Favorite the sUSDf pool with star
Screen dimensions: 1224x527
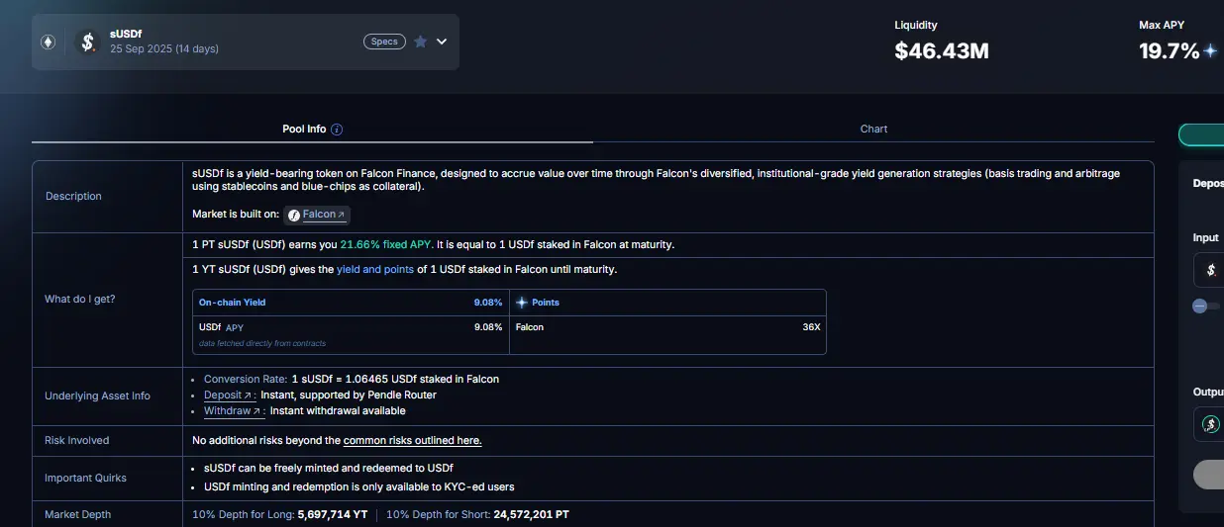coord(420,42)
